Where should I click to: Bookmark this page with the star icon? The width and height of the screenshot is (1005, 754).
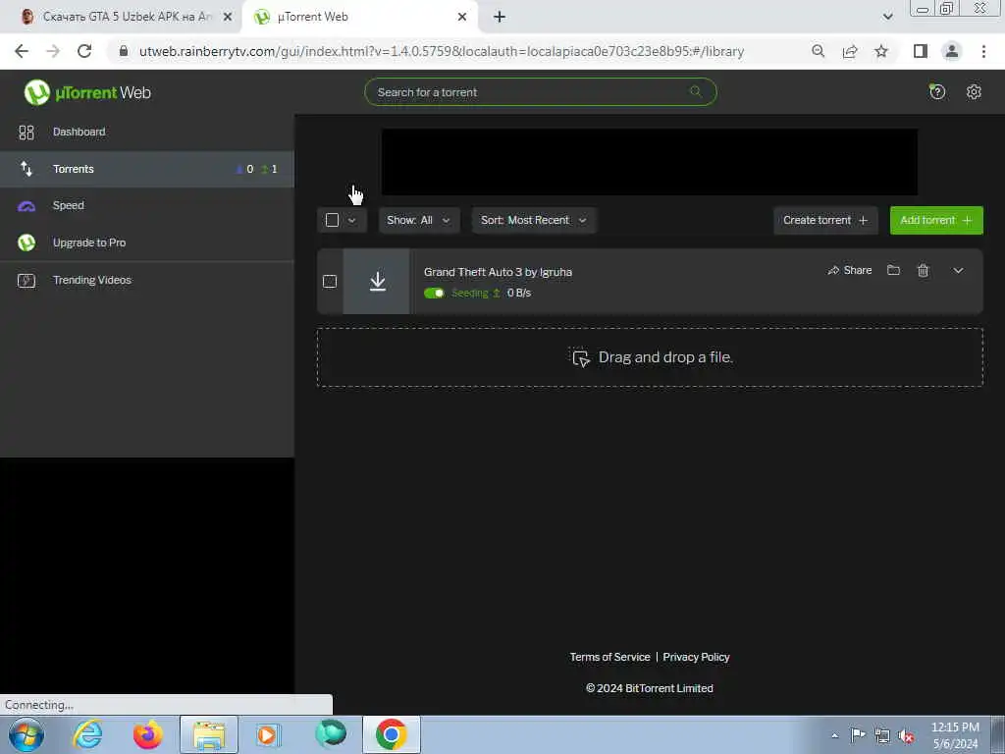[x=881, y=51]
